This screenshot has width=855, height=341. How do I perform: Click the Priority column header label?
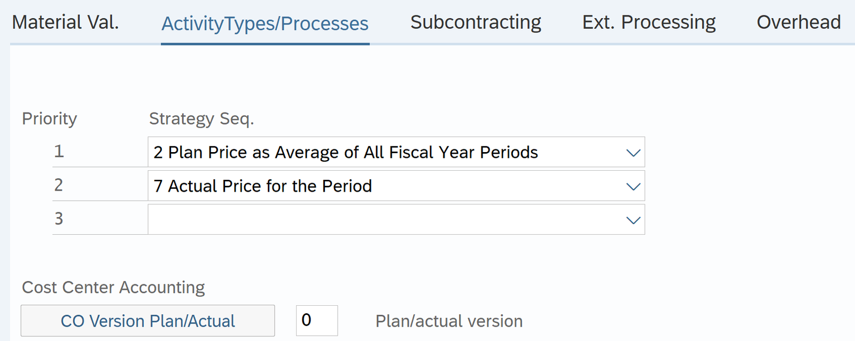coord(49,118)
